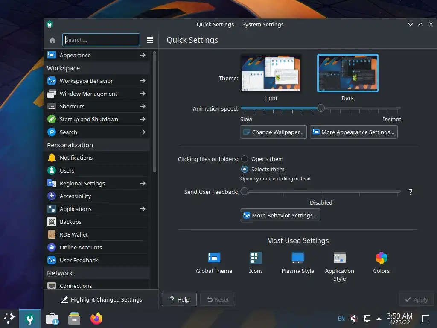The height and width of the screenshot is (328, 437).
Task: Click the Regional Settings icon
Action: 52,183
